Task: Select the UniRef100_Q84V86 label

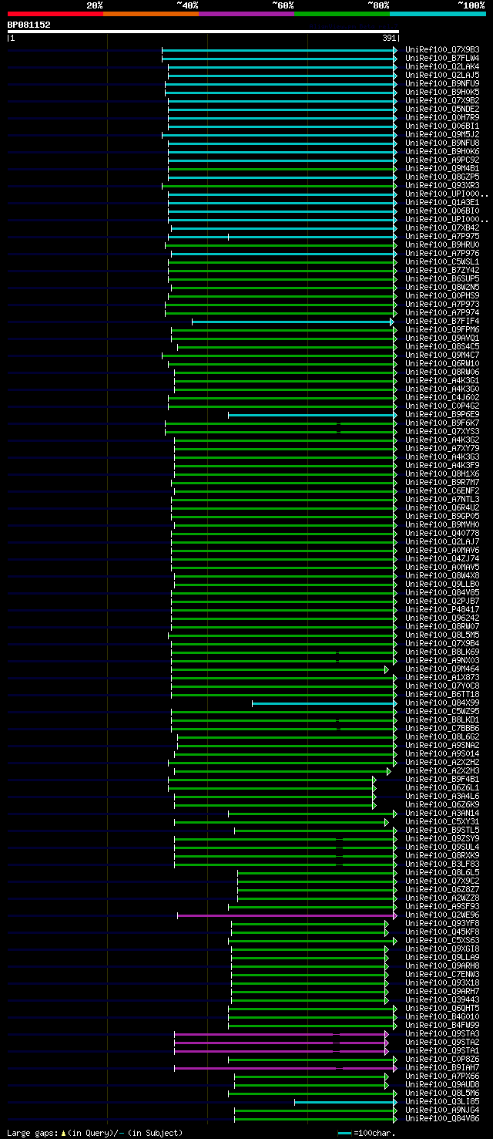Action: tap(442, 1118)
